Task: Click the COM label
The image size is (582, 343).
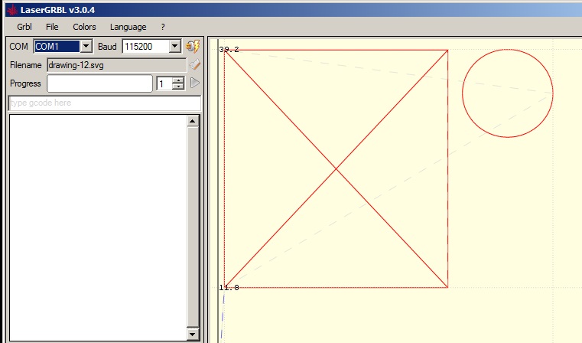Action: point(18,47)
